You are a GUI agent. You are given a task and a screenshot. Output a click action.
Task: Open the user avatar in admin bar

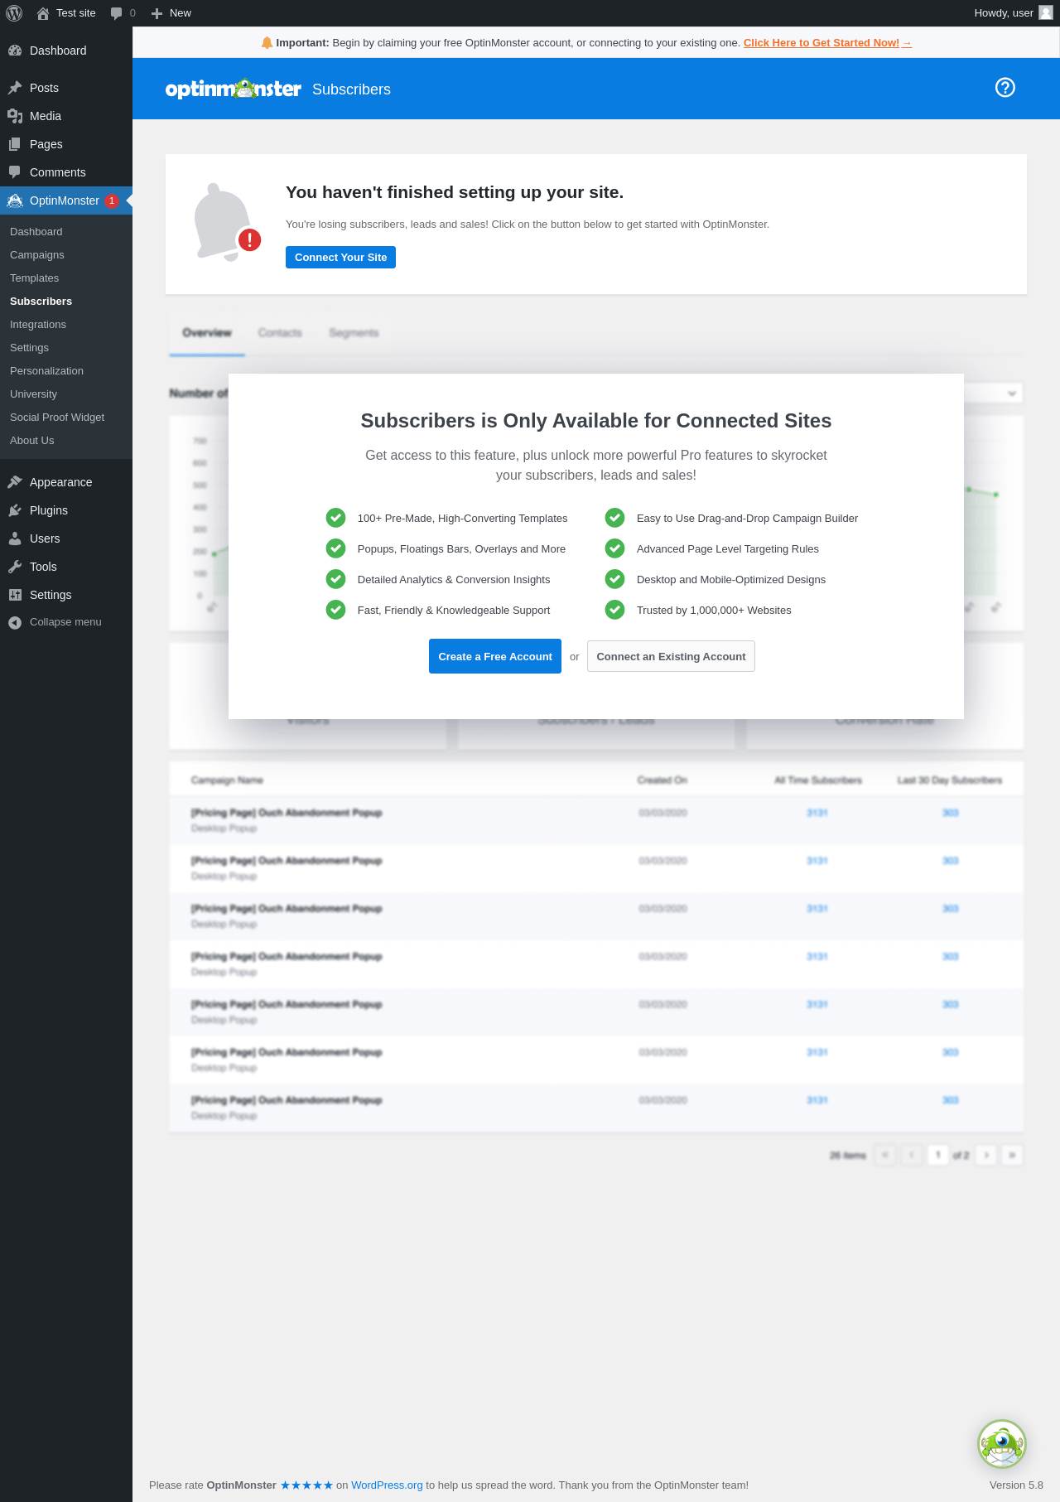[x=1046, y=12]
